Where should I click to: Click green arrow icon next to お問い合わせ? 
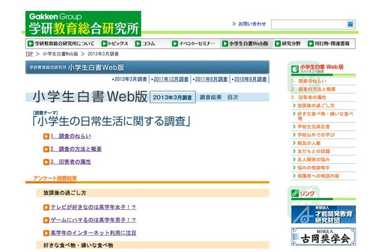pyautogui.click(x=234, y=24)
